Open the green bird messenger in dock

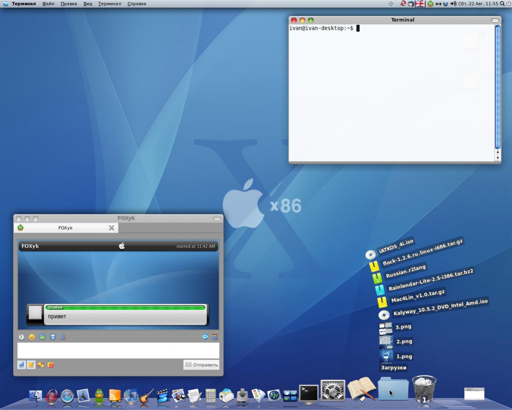pos(99,396)
